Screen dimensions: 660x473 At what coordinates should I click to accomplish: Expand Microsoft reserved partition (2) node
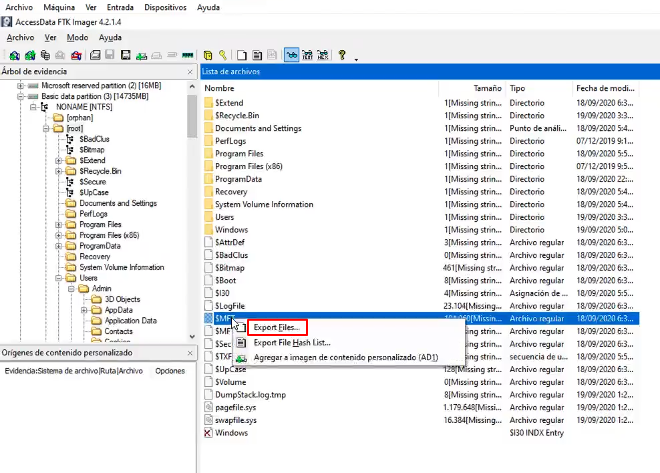20,86
